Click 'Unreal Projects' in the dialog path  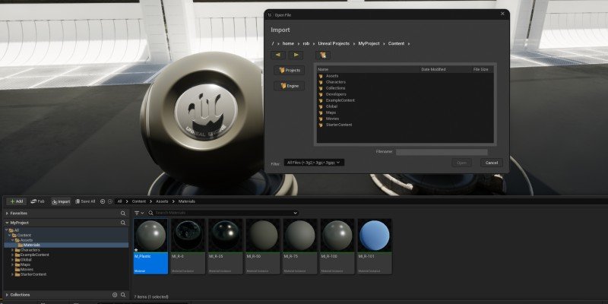point(334,43)
